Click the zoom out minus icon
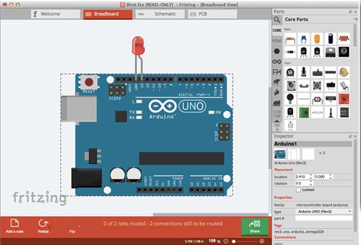Viewport: 361px width, 245px height. (x=226, y=241)
